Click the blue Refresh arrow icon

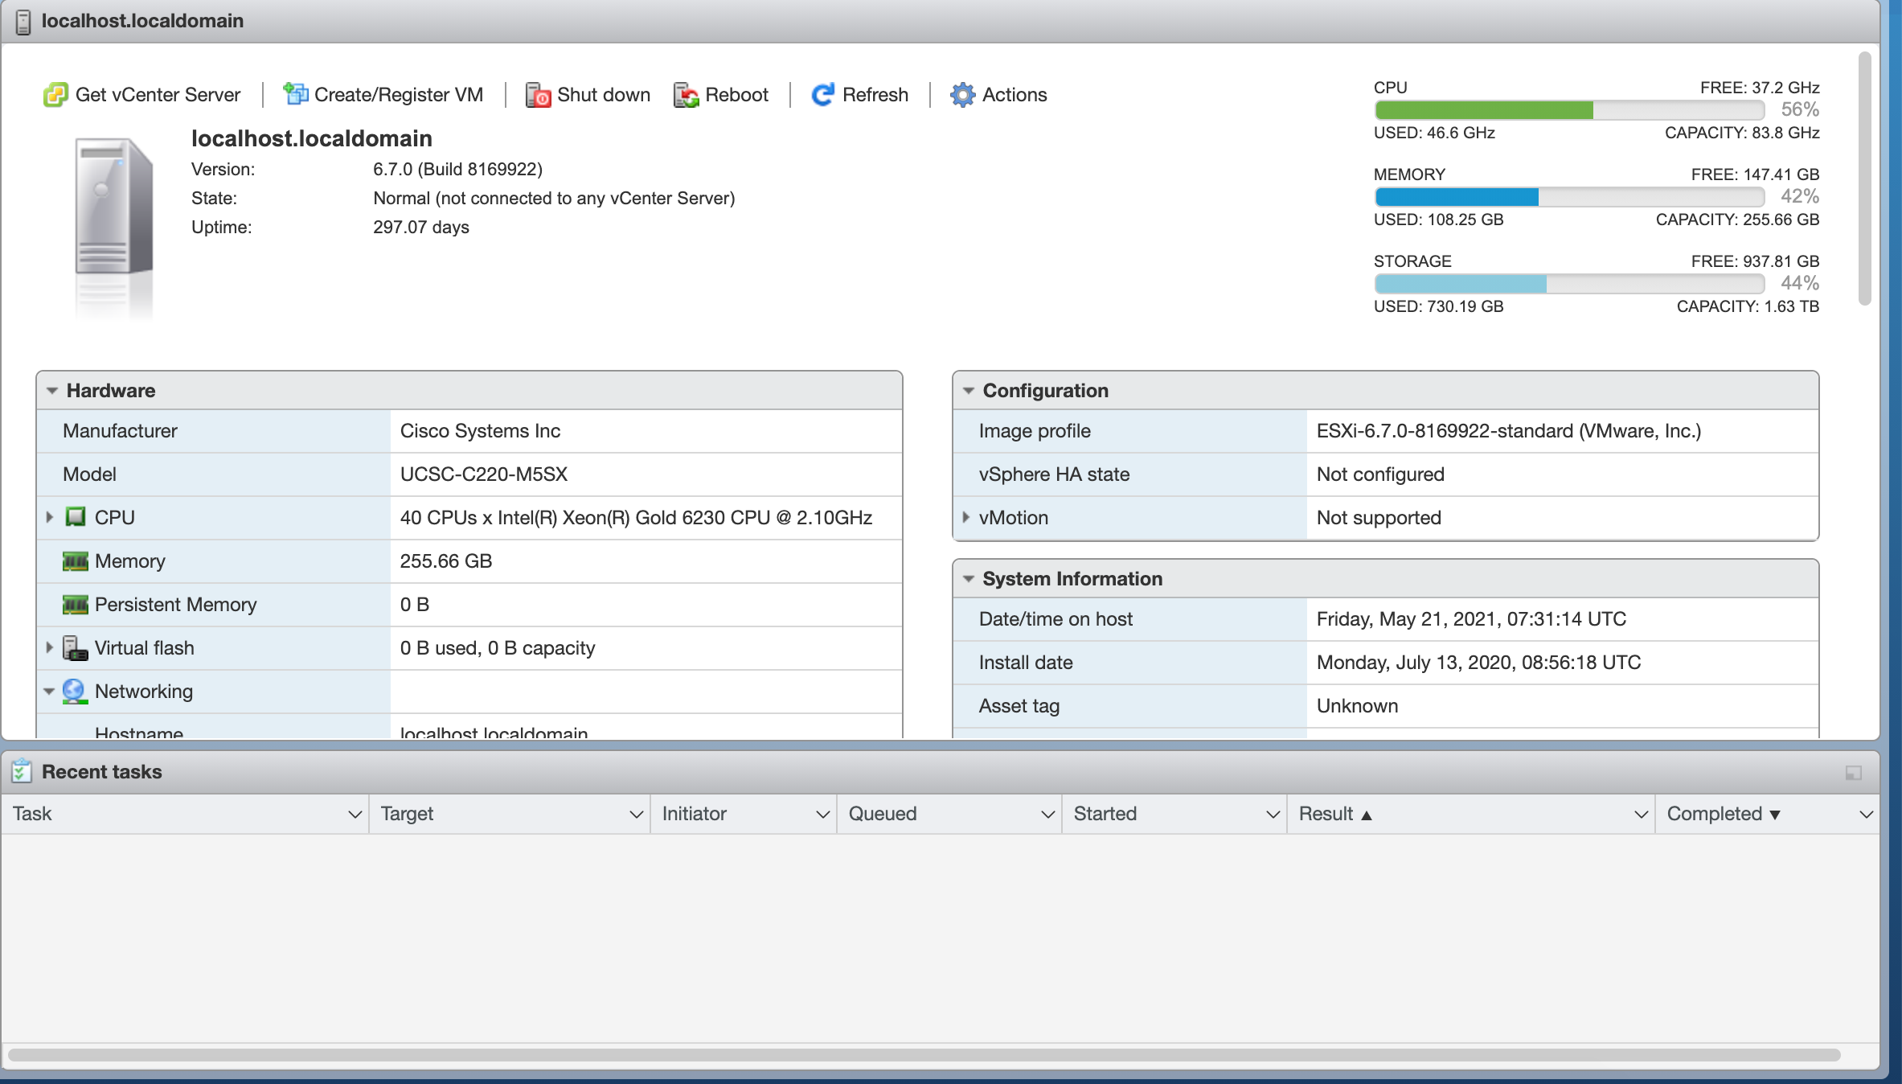(823, 95)
